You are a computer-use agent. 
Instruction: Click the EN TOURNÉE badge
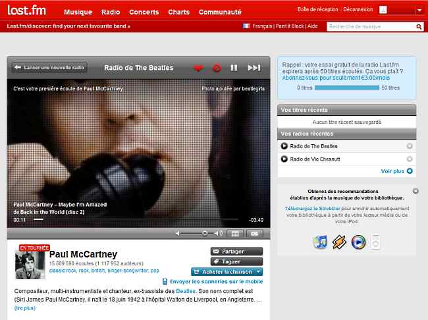coord(34,248)
